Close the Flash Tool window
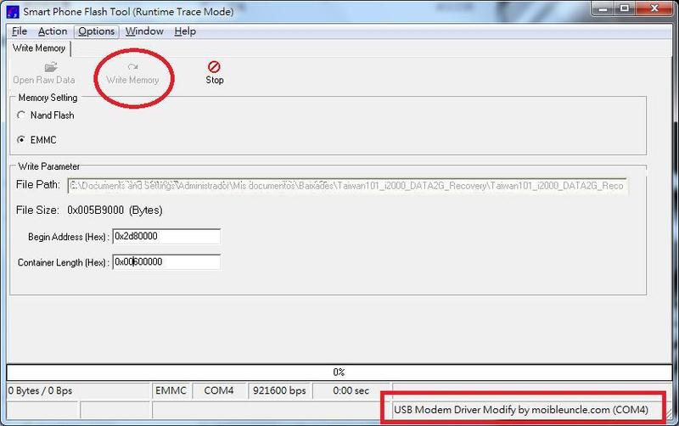679x426 pixels. click(654, 8)
